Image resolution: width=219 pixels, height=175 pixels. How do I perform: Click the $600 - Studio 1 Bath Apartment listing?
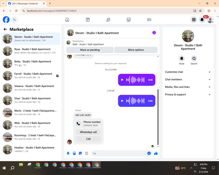[88, 44]
